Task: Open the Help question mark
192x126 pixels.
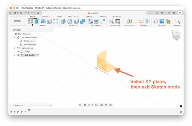Action: click(174, 13)
